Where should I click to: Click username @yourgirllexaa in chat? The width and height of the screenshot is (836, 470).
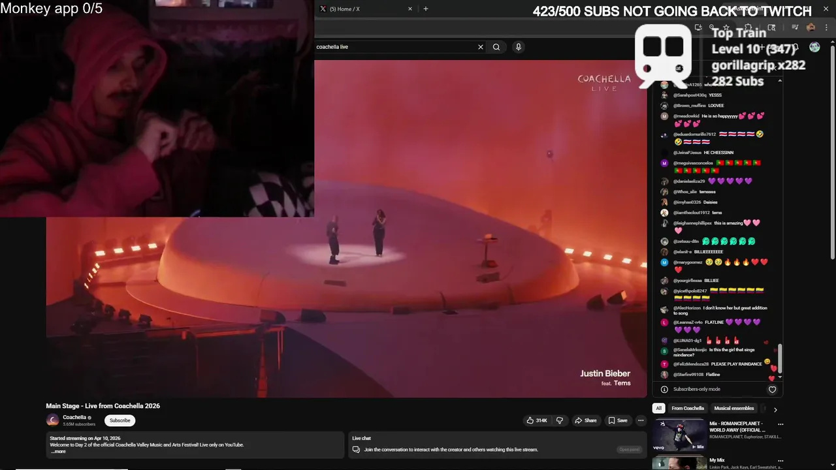tap(688, 281)
